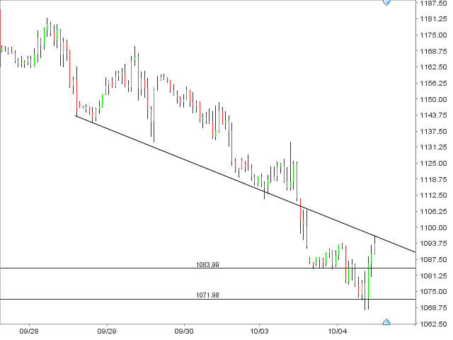Click the 1081.25 price axis label
This screenshot has height=340, width=453.
(433, 276)
